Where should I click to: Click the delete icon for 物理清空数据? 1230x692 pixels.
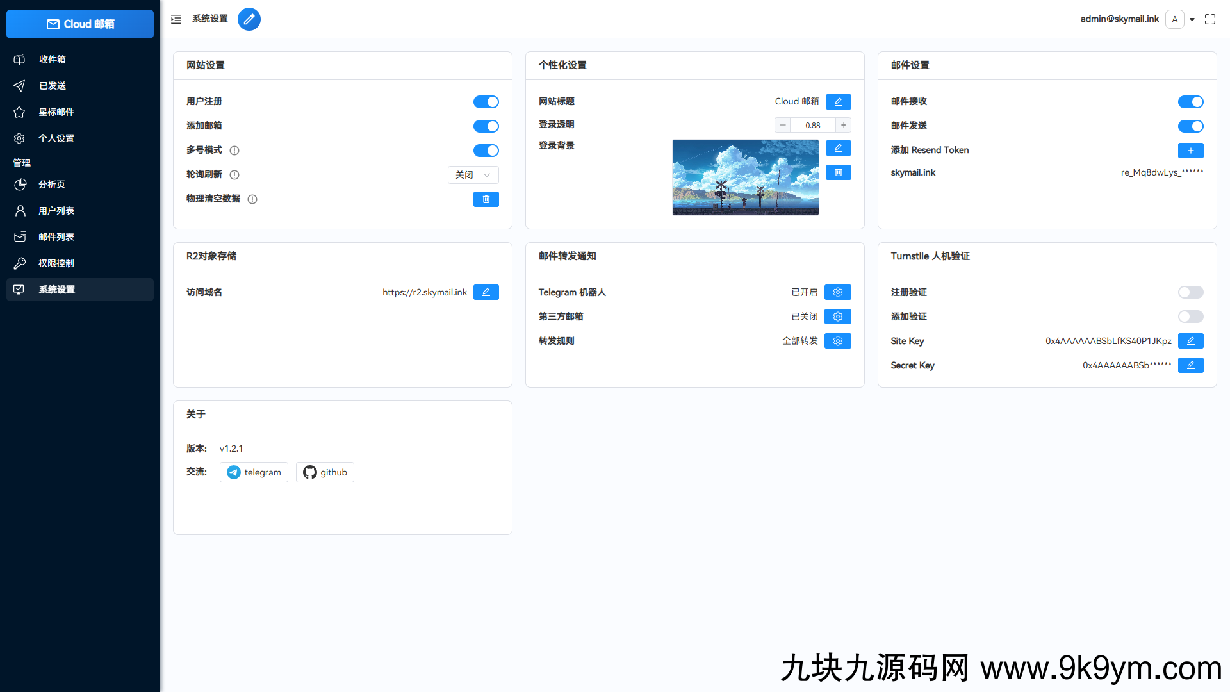(x=486, y=199)
